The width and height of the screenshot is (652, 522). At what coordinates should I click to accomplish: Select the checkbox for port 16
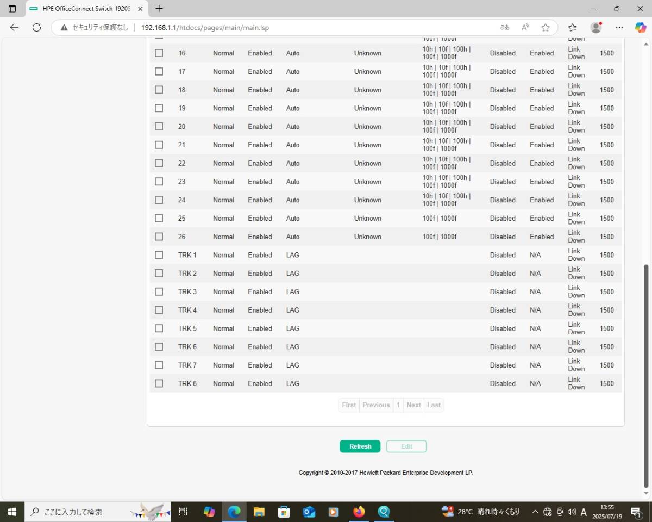coord(159,53)
